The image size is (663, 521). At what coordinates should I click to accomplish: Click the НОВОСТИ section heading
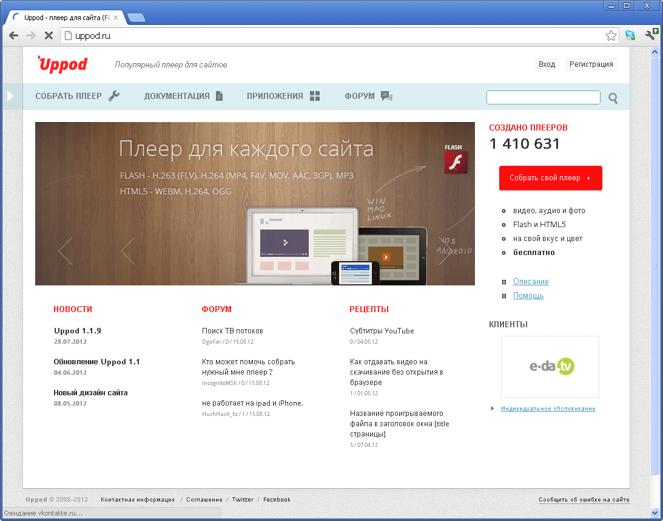pyautogui.click(x=73, y=310)
